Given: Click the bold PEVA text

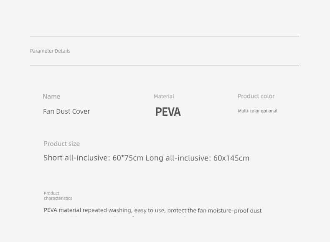Looking at the screenshot, I should pos(168,112).
